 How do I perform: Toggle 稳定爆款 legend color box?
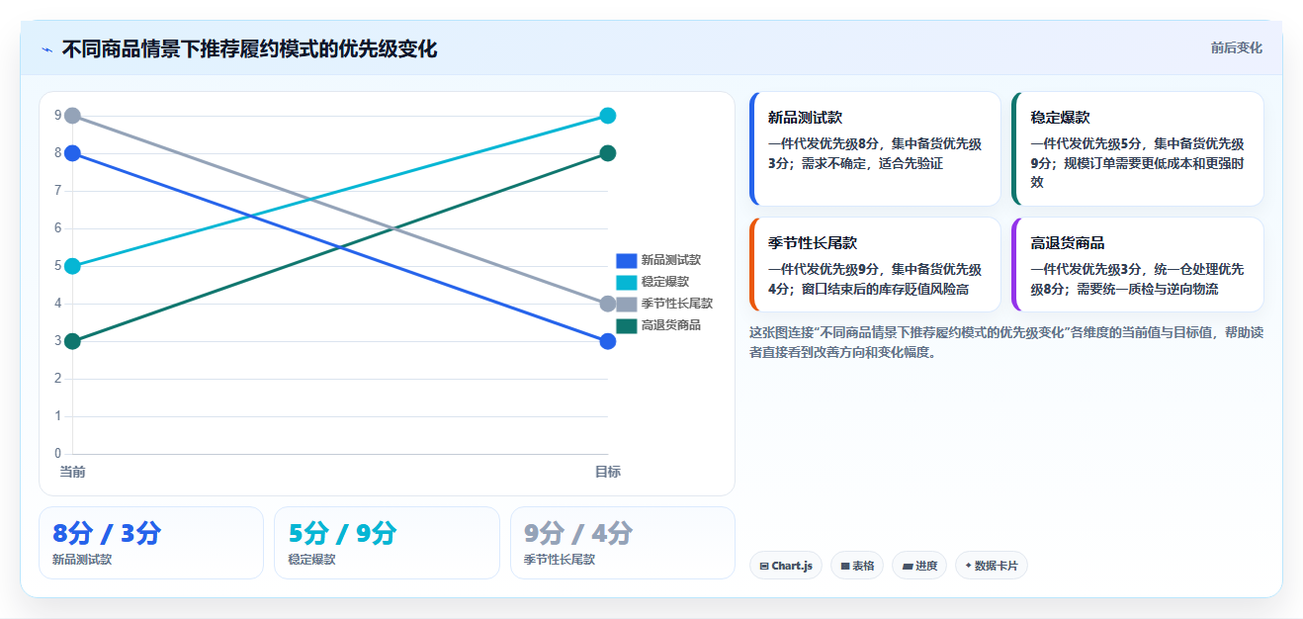[x=626, y=282]
